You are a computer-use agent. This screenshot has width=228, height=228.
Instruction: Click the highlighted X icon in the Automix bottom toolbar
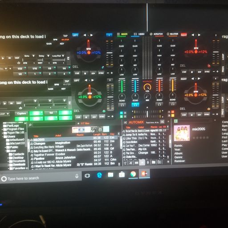pos(142,163)
